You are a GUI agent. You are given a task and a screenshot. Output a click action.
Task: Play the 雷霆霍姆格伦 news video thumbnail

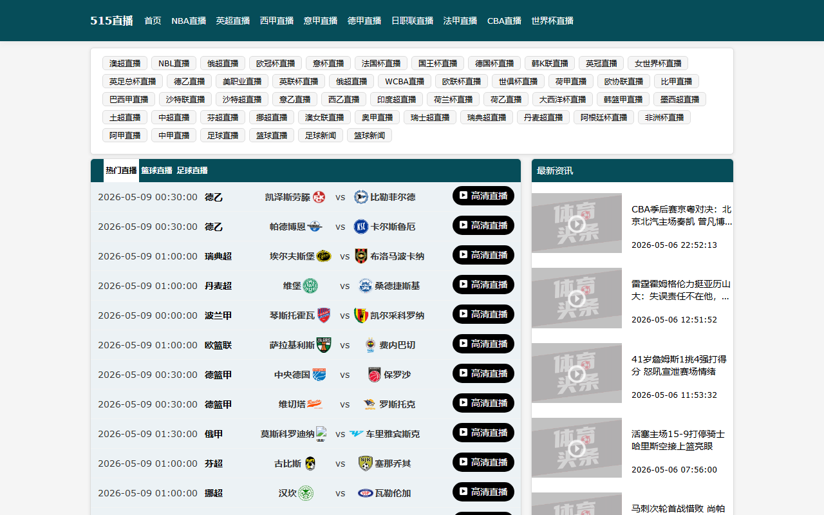[577, 298]
